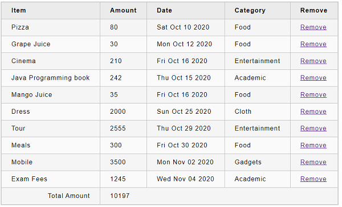342x207 pixels.
Task: Remove the Mango Juice expense
Action: [313, 94]
